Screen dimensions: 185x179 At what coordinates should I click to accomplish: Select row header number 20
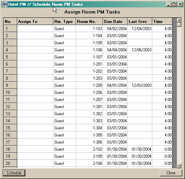click(x=10, y=163)
